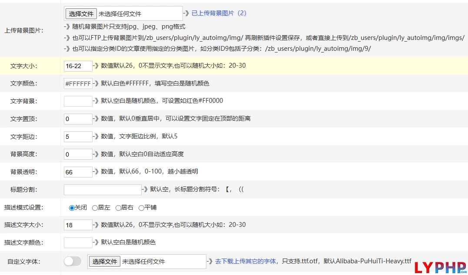468x275 pixels.
Task: Select the 居左 radio button
Action: click(x=95, y=208)
